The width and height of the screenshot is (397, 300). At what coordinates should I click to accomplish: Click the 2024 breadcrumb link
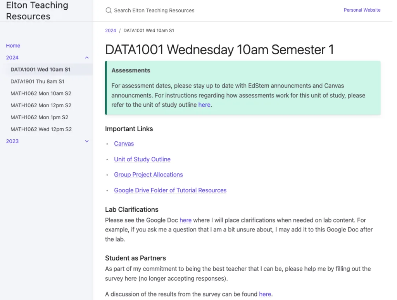click(x=110, y=31)
